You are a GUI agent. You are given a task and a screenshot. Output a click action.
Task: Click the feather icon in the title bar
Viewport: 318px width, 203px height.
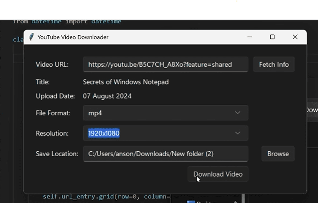(31, 37)
